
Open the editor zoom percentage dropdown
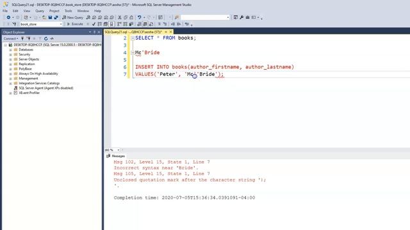[118, 150]
